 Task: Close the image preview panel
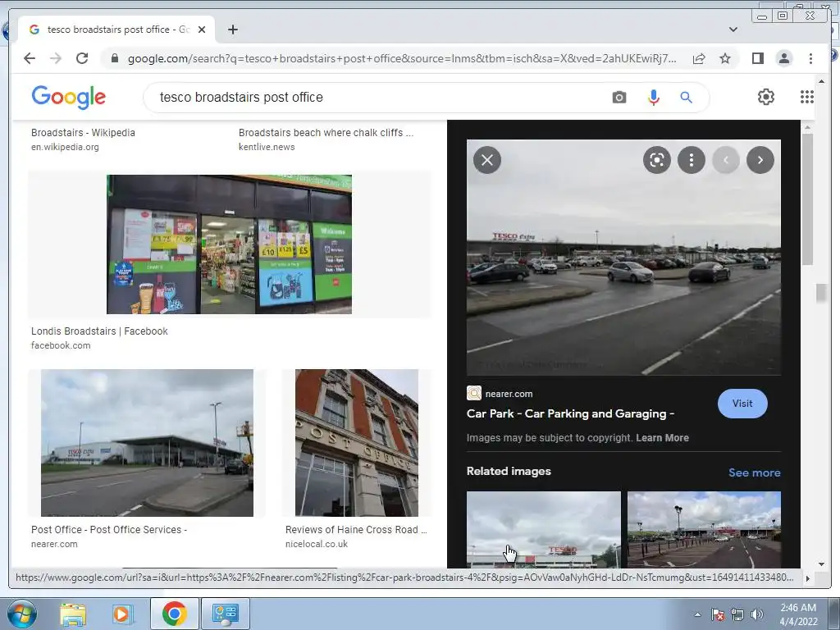tap(487, 160)
